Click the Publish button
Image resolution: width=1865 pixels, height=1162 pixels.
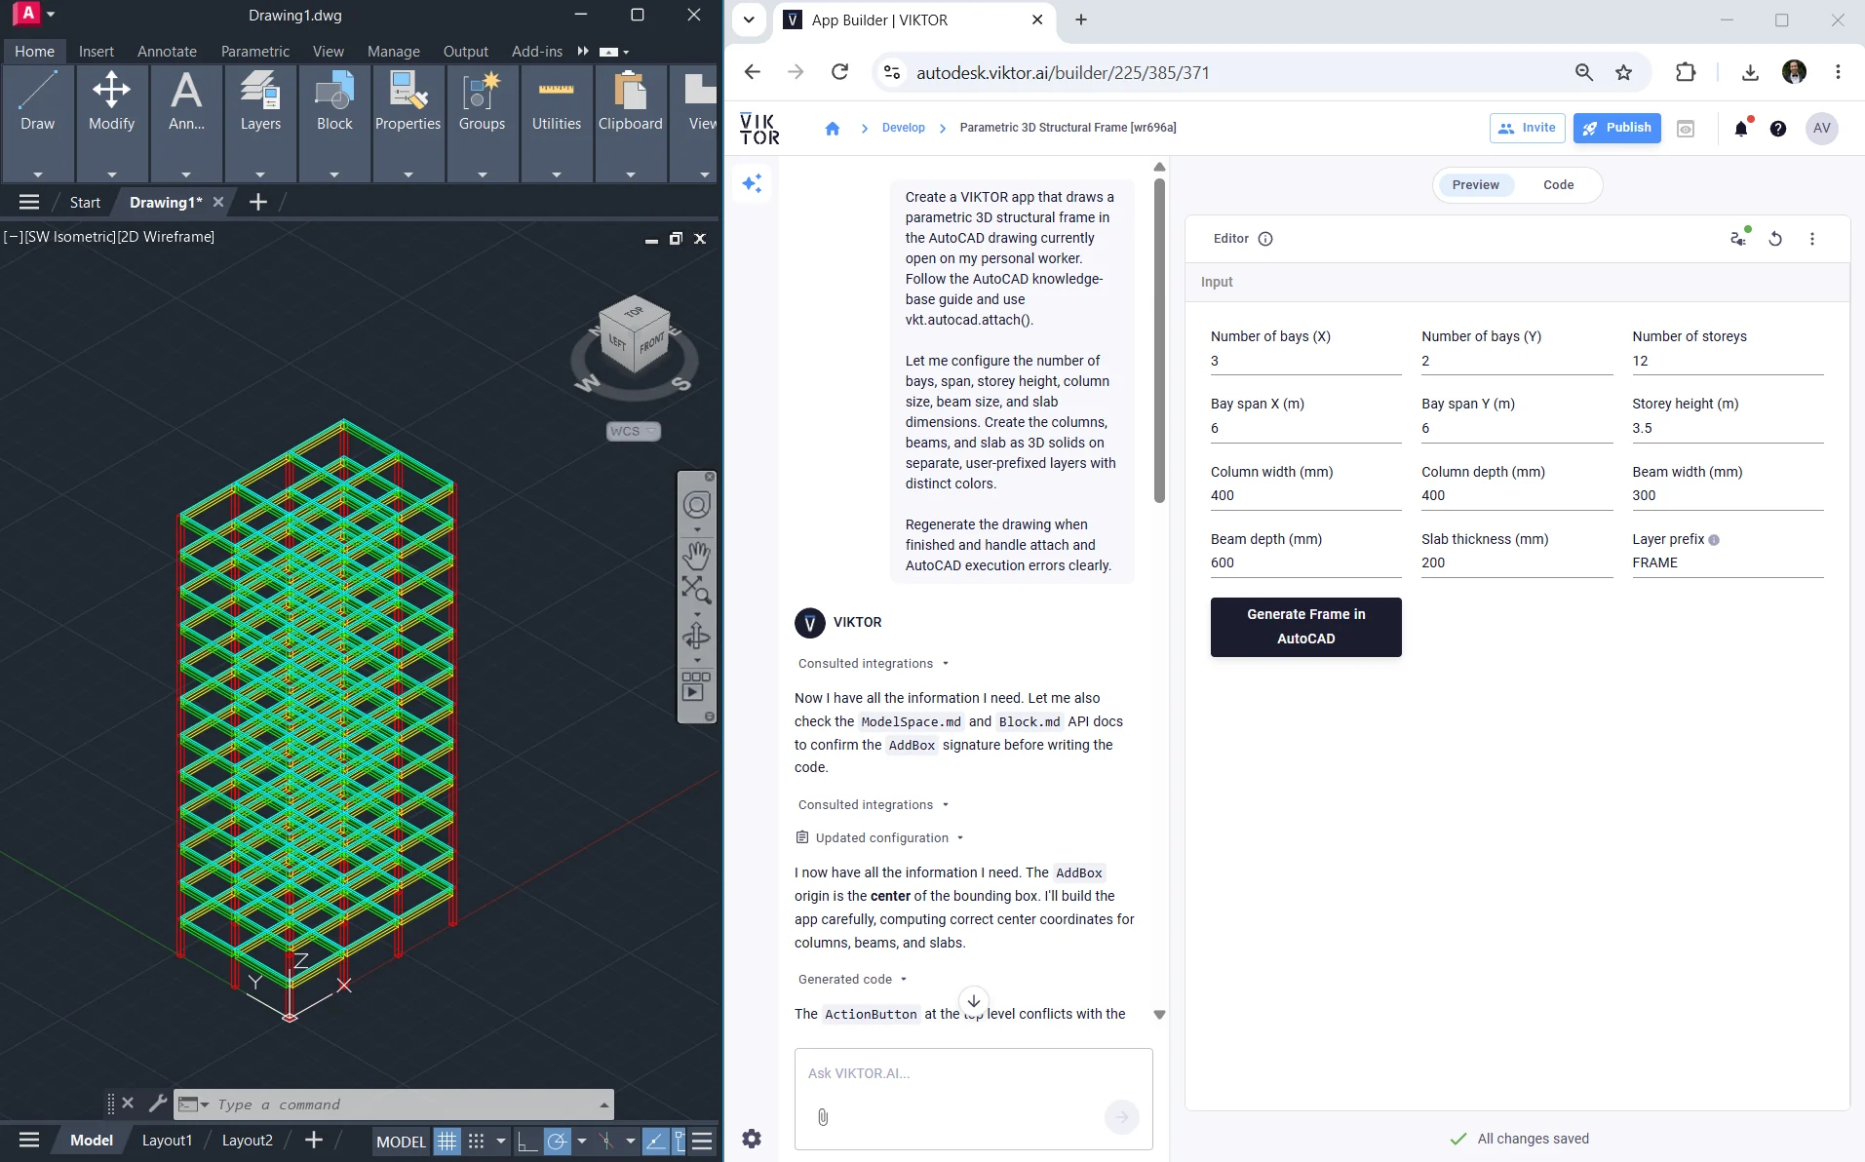click(x=1616, y=128)
